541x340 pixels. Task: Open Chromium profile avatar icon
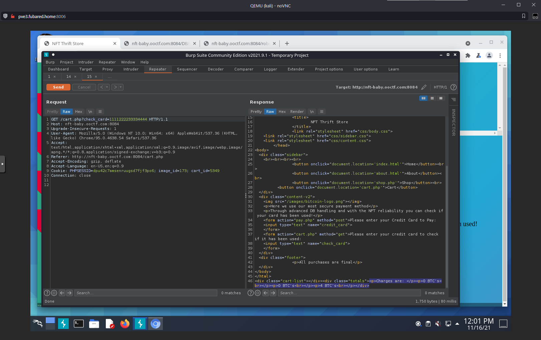[489, 55]
